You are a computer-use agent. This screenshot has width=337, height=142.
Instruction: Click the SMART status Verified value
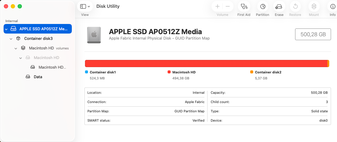198,120
